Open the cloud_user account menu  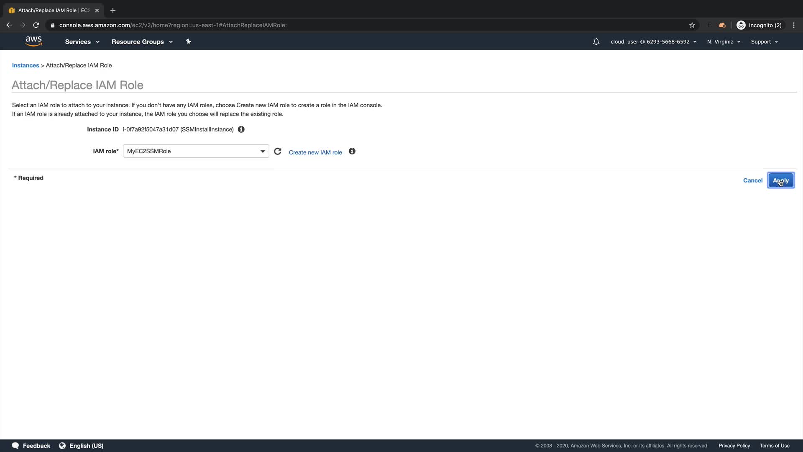653,42
